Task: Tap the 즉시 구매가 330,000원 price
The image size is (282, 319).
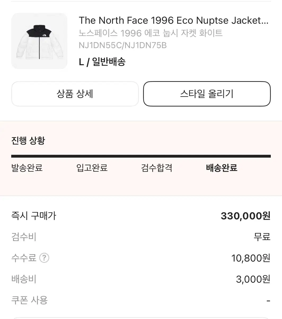Action: point(245,216)
